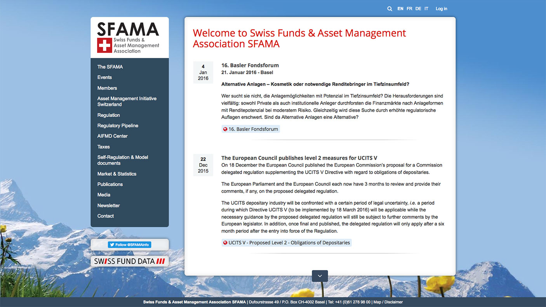Open the Taxes menu item

104,147
